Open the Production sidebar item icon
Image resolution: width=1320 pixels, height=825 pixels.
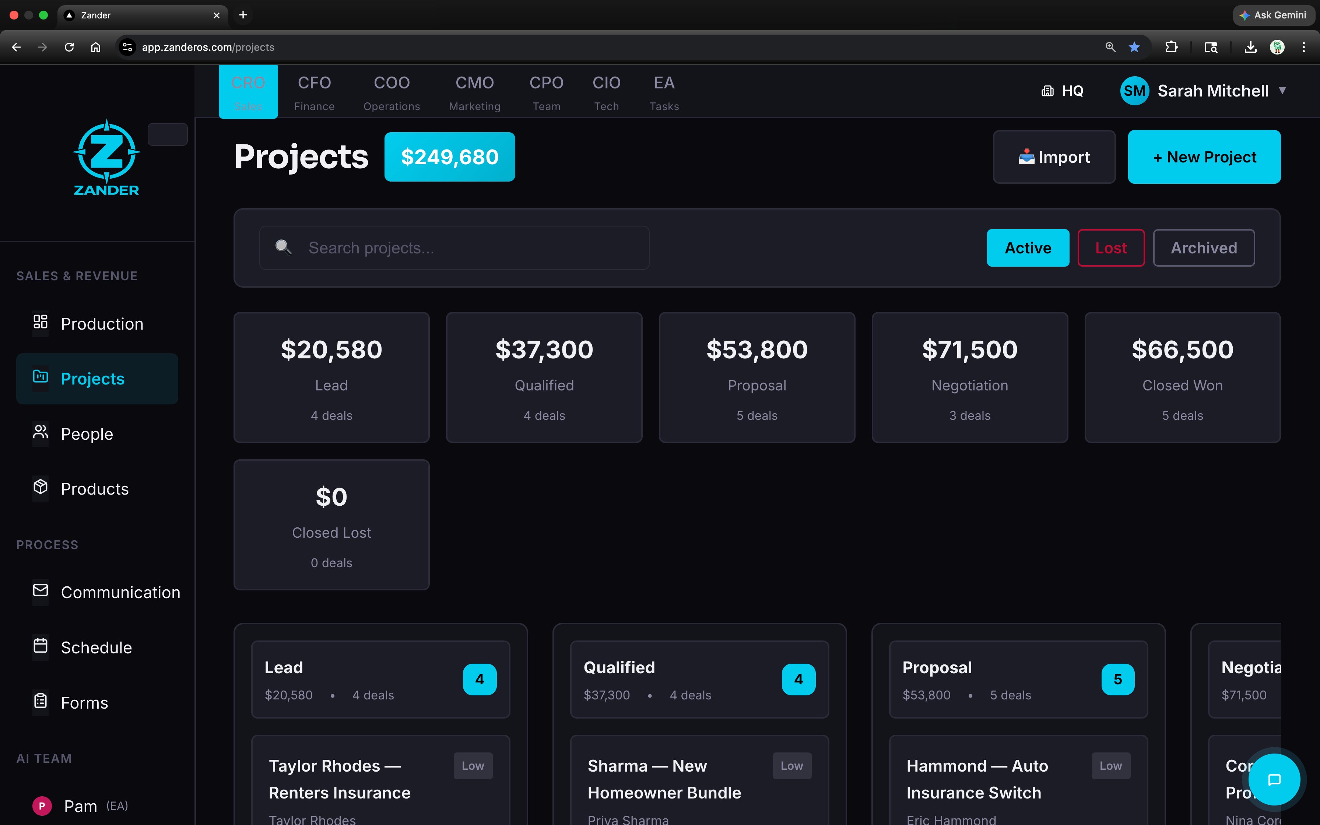[41, 322]
